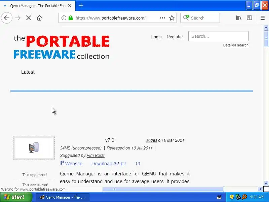Open the Library bookshelf icon
The width and height of the screenshot is (269, 202).
pyautogui.click(x=239, y=18)
